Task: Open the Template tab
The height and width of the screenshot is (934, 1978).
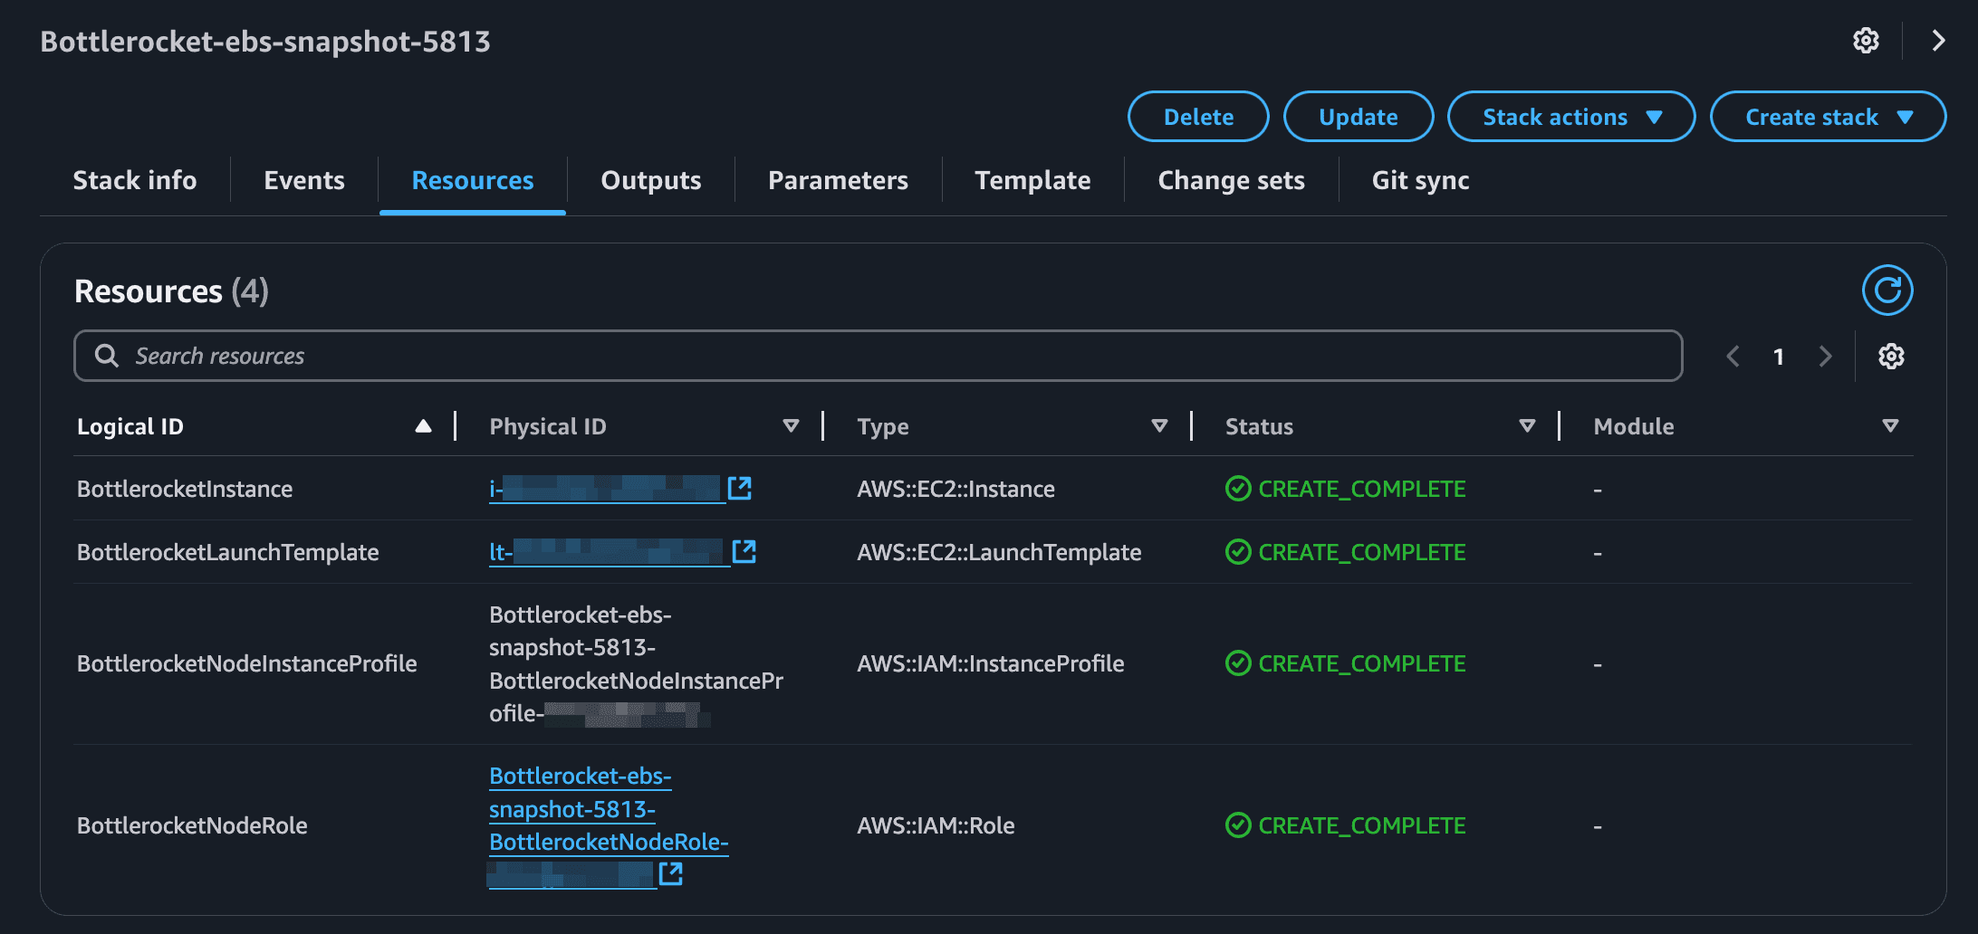Action: tap(1032, 180)
